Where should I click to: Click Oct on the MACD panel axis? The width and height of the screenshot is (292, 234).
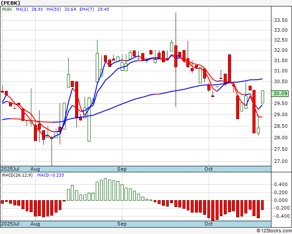pyautogui.click(x=208, y=224)
